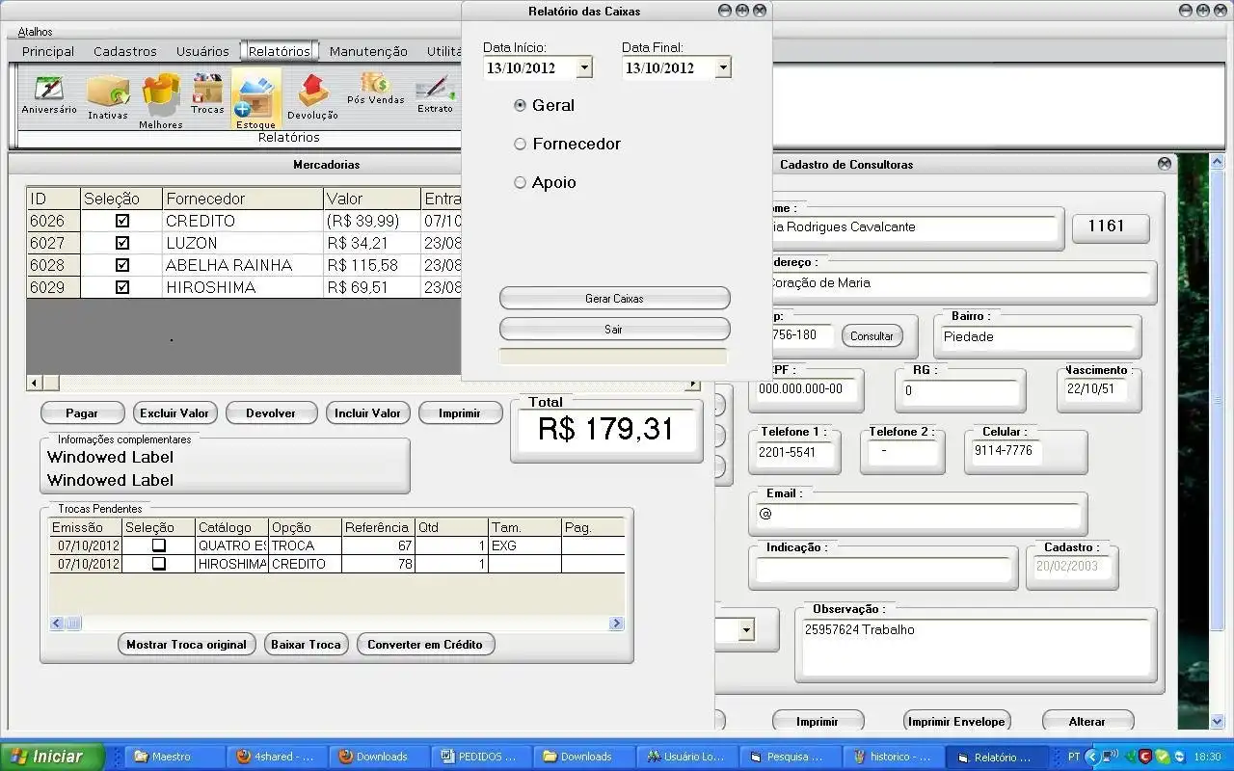Screen dimensions: 1234x771
Task: Click the Pagar button
Action: 82,412
